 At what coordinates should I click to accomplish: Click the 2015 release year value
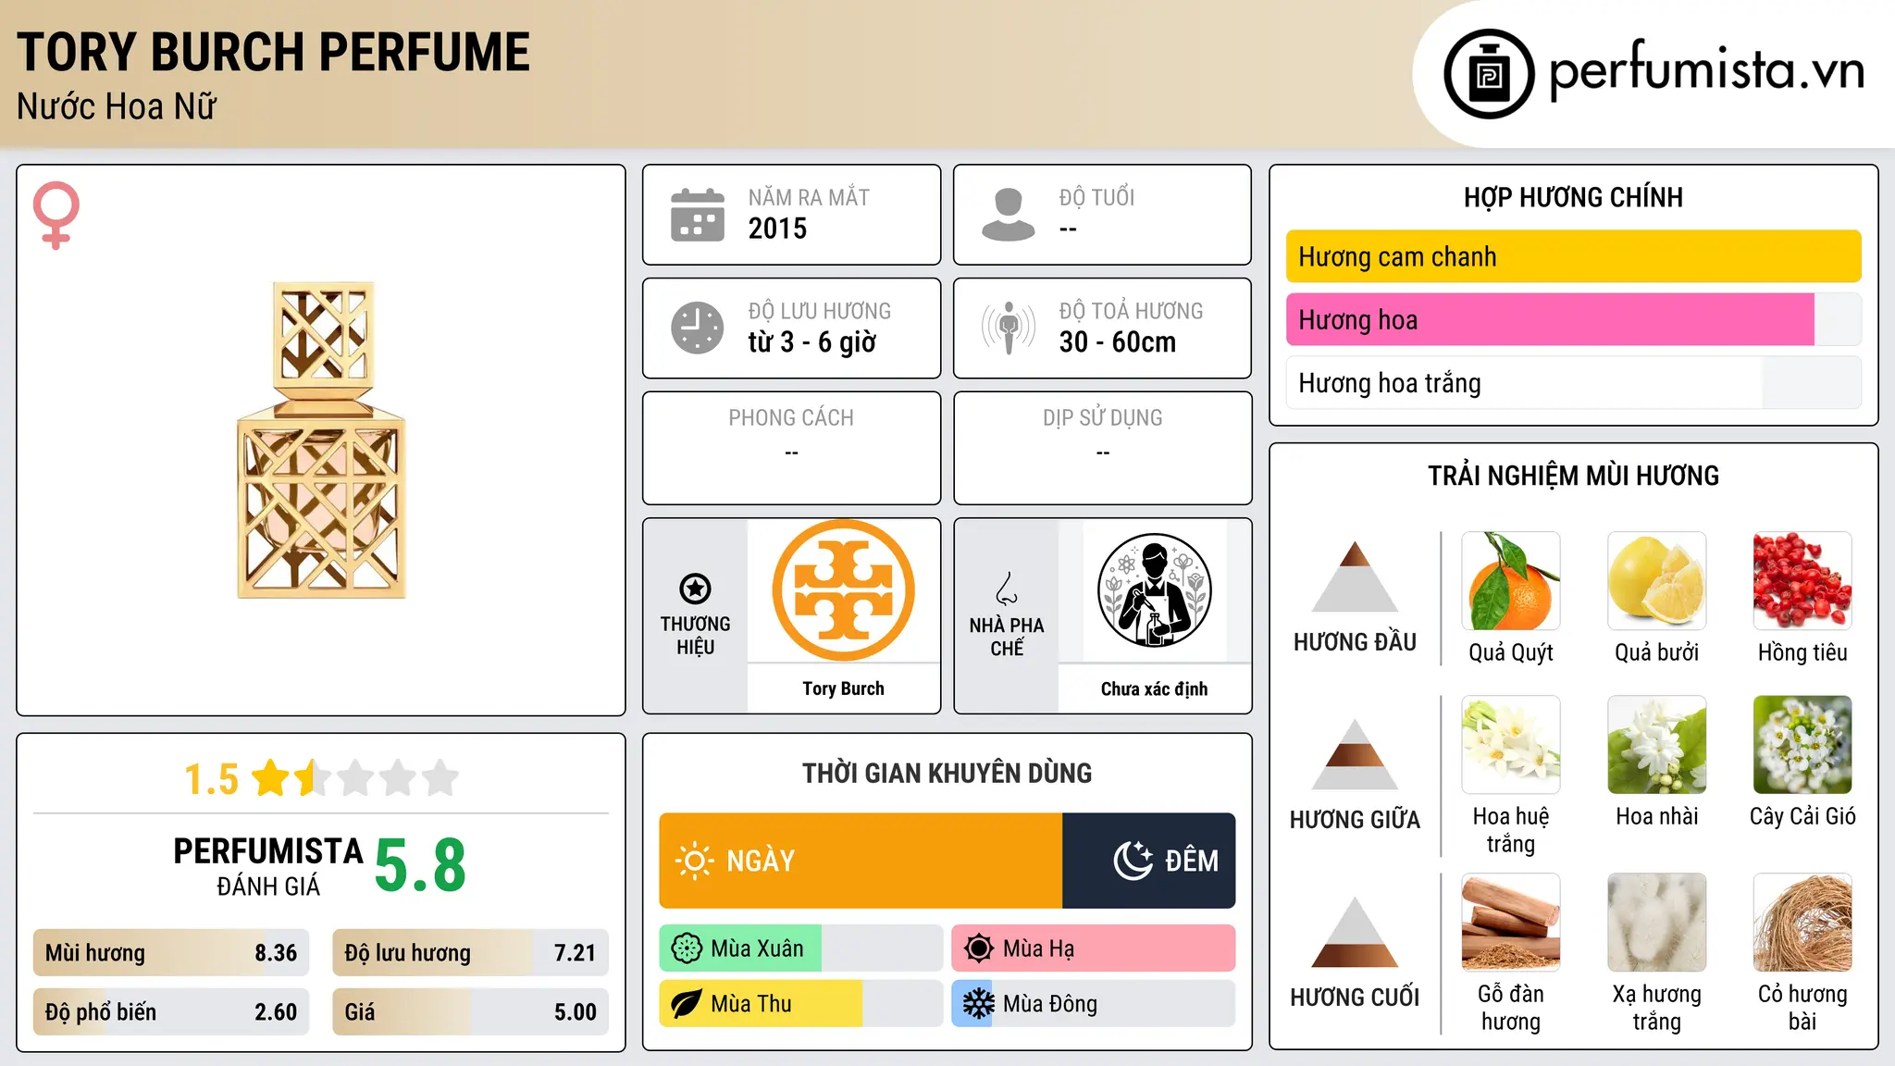(x=777, y=229)
